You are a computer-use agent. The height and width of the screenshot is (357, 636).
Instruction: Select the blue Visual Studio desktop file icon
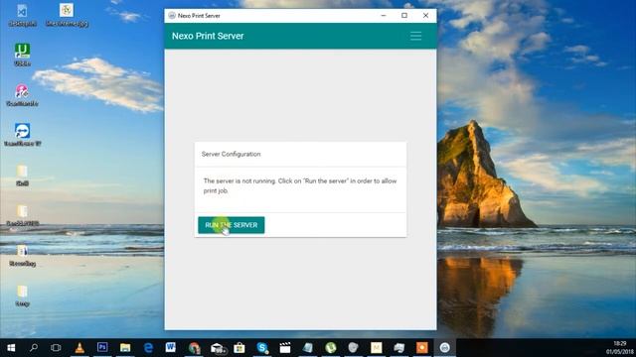(x=22, y=16)
